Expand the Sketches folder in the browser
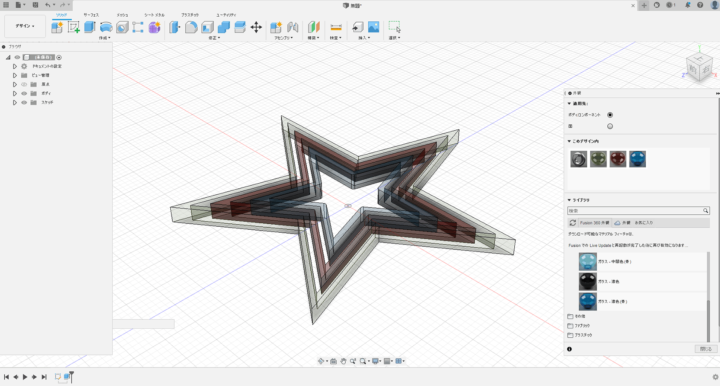The width and height of the screenshot is (720, 386). pos(15,102)
